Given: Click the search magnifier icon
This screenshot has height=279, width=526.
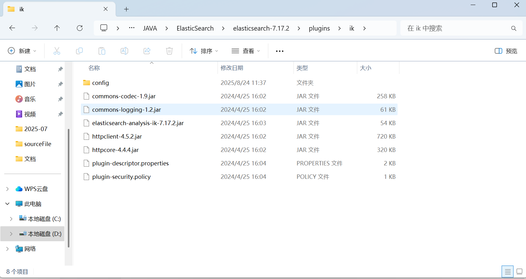Looking at the screenshot, I should (x=514, y=28).
